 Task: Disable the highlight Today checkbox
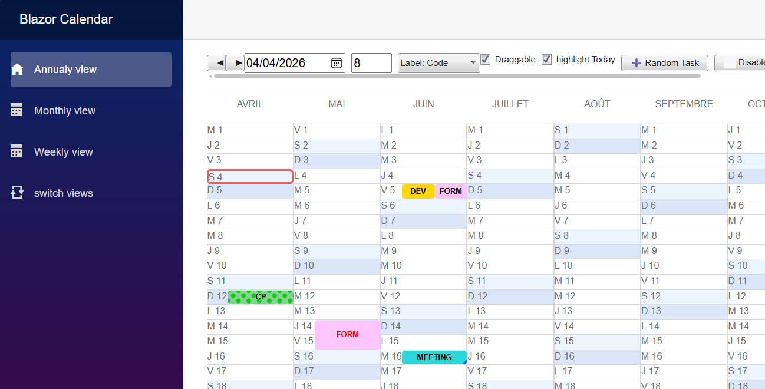(546, 59)
